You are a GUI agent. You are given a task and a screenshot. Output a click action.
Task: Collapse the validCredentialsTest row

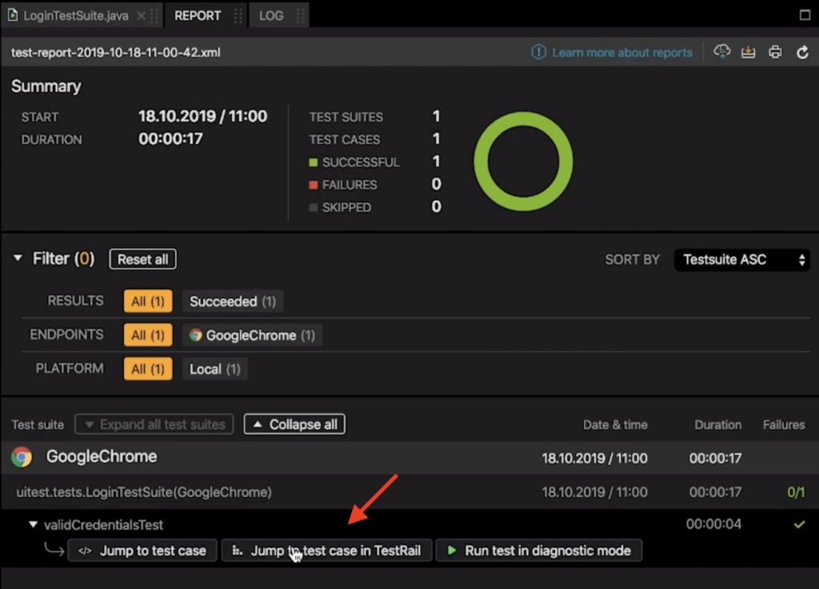[33, 524]
